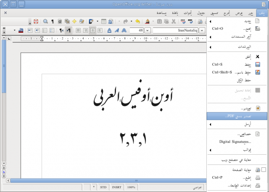This screenshot has height=192, width=269.
Task: Click the Cut scissors icon
Action: 174,21
